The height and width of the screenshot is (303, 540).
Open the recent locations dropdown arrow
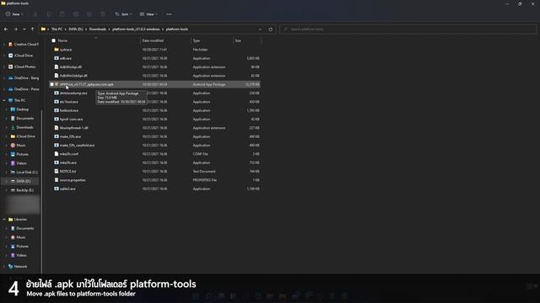(x=24, y=29)
